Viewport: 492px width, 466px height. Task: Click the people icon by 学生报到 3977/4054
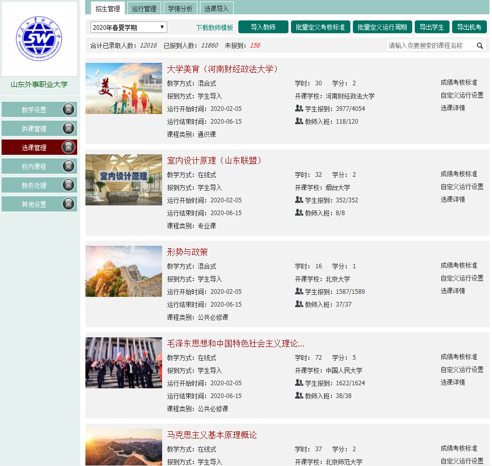(299, 108)
